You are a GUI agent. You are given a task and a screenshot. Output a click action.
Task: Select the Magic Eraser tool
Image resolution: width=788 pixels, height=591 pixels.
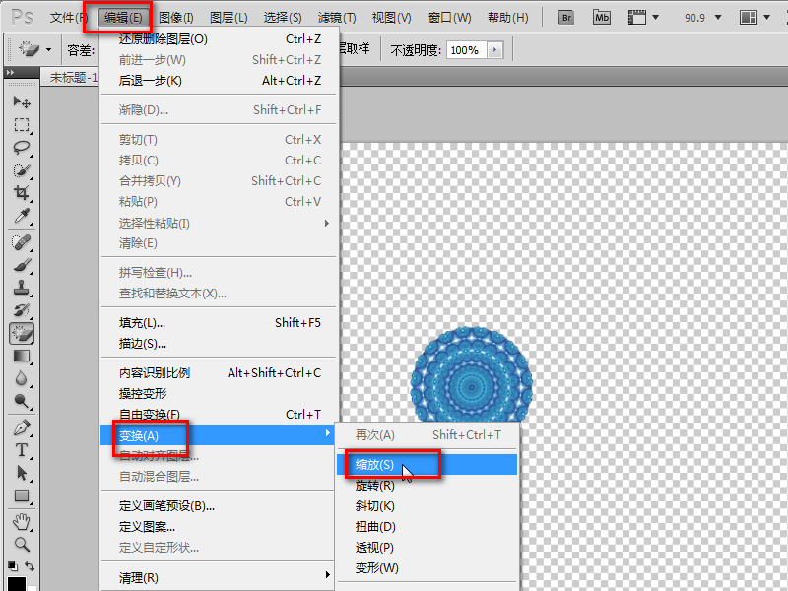coord(21,333)
